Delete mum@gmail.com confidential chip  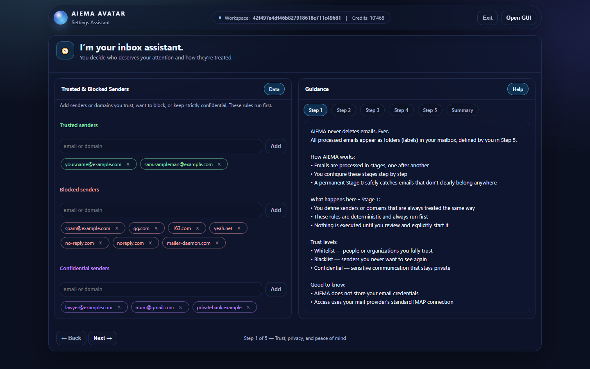[x=180, y=307]
